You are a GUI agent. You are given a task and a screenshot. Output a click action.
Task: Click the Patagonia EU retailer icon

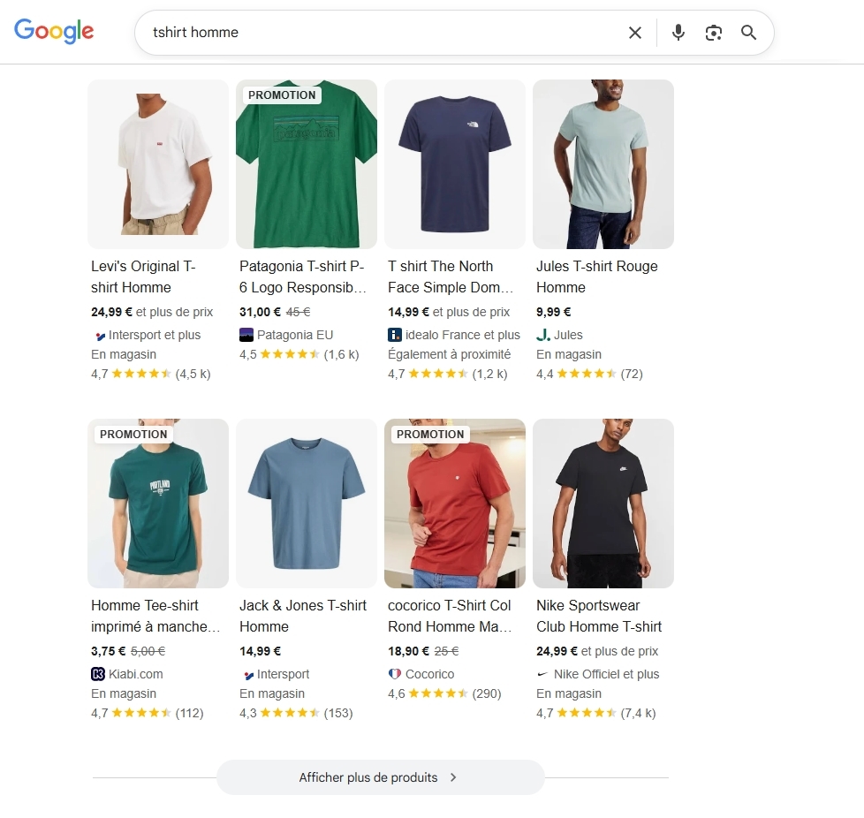246,335
